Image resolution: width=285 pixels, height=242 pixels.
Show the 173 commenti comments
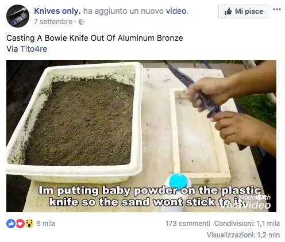[x=188, y=224]
